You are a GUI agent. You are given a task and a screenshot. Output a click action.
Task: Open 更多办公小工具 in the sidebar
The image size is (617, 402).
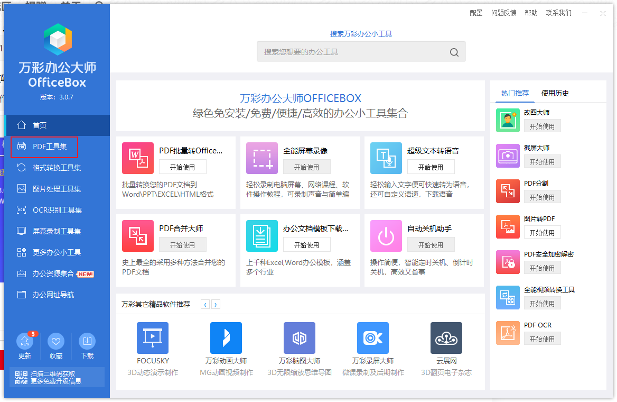tap(57, 252)
